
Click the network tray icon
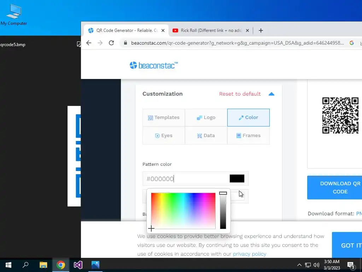[x=308, y=265]
